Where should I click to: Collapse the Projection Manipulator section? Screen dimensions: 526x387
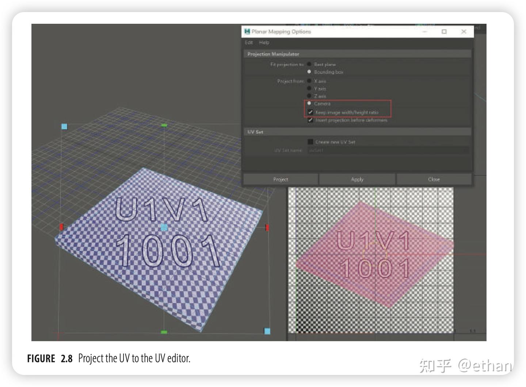357,54
